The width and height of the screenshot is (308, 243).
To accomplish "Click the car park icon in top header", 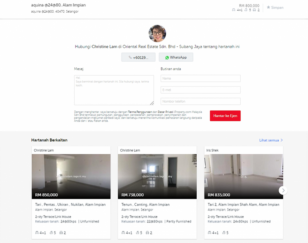I will click(254, 10).
